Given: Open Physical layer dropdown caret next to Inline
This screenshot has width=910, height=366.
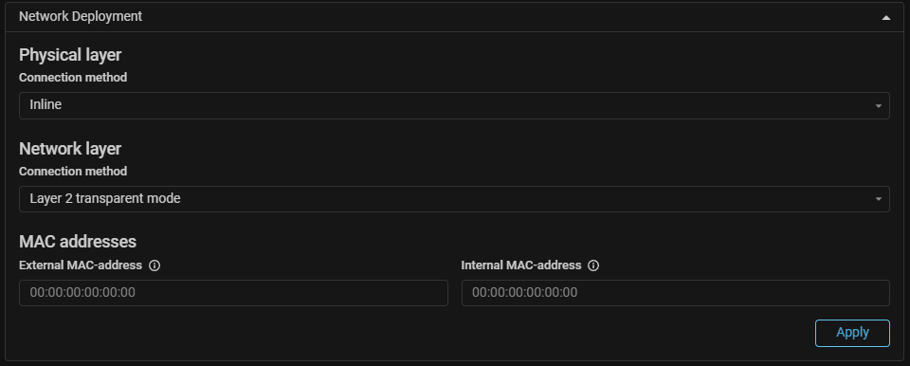Looking at the screenshot, I should [878, 106].
